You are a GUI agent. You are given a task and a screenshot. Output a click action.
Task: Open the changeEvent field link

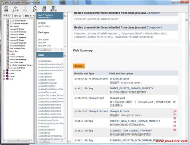pyautogui.click(x=117, y=98)
